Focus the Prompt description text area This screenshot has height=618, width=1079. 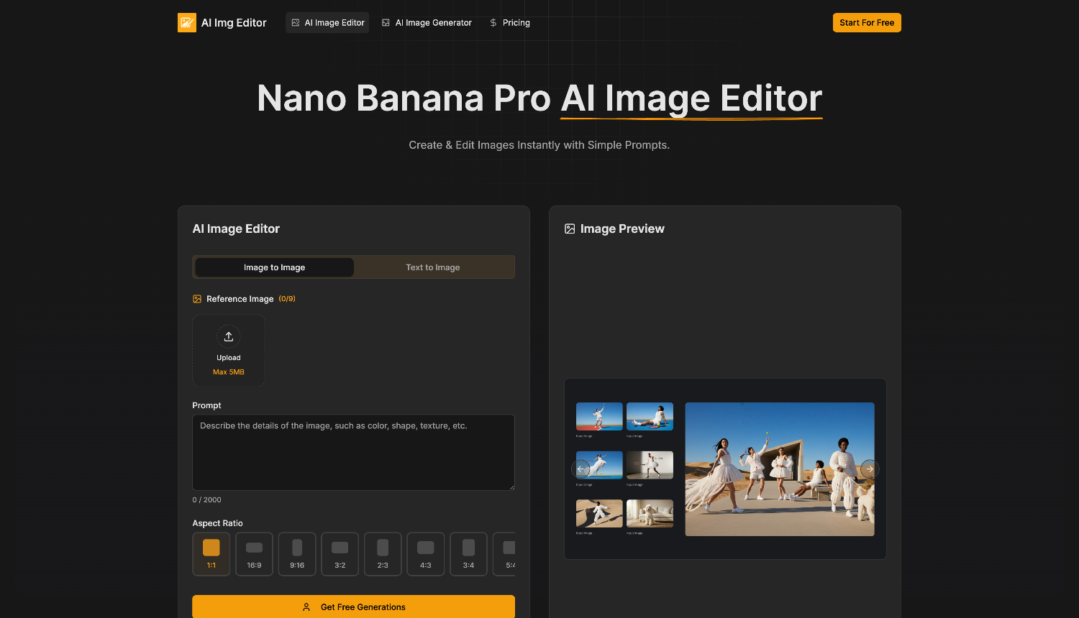pos(353,452)
